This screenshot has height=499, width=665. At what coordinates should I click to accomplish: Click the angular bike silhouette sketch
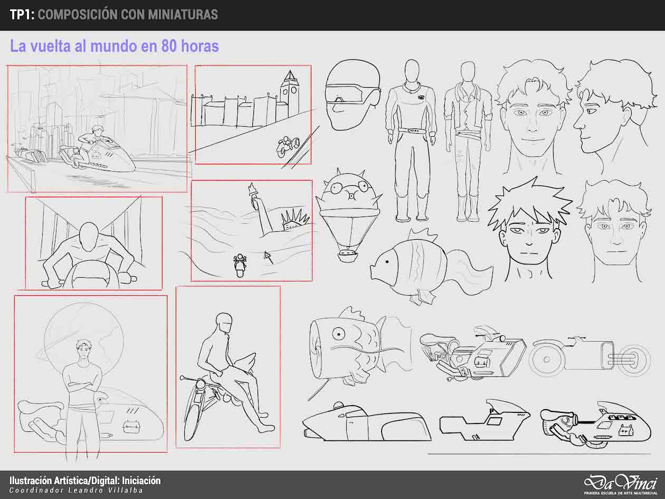tap(484, 421)
